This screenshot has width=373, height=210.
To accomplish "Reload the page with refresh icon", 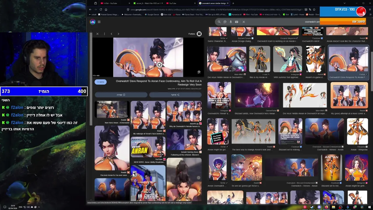I will coord(101,10).
